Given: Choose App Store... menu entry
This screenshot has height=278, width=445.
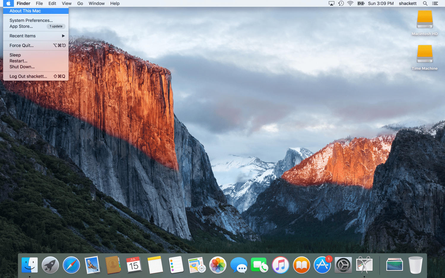Looking at the screenshot, I should coord(36,26).
